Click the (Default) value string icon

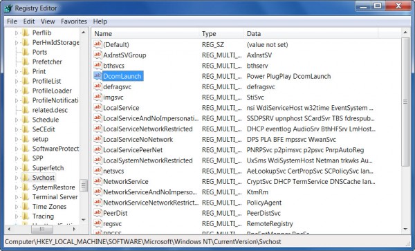click(x=98, y=44)
